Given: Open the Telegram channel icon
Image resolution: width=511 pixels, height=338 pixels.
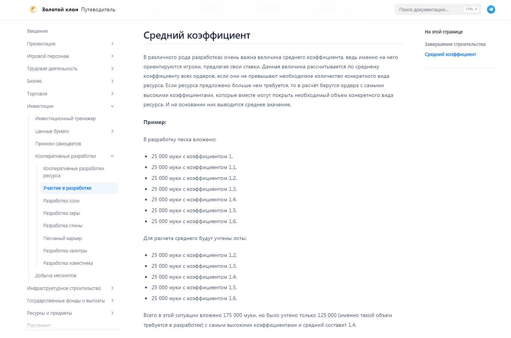Looking at the screenshot, I should pos(491,9).
